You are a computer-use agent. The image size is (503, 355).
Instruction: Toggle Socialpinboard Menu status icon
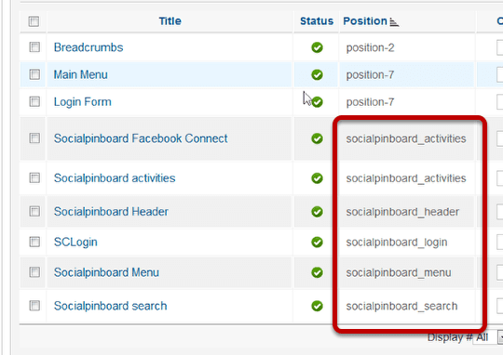[317, 272]
